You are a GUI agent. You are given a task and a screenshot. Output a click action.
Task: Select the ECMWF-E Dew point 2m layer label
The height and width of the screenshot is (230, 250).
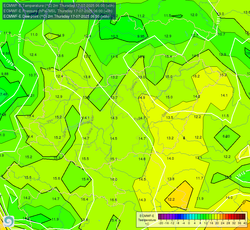tap(56, 16)
